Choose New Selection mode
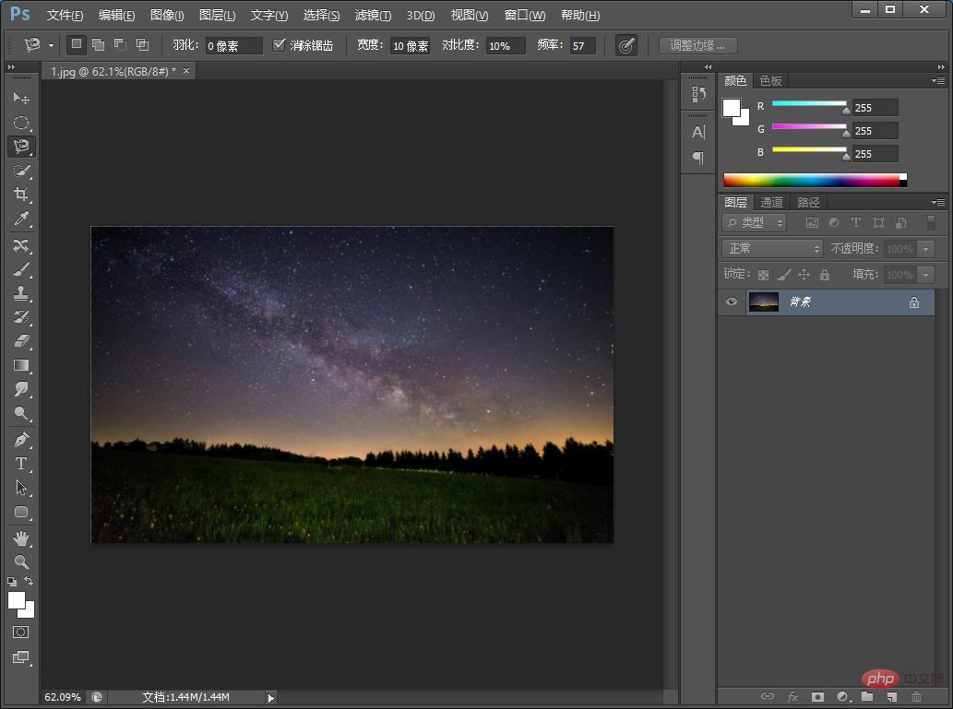Screen dimensions: 953x709 pos(76,43)
